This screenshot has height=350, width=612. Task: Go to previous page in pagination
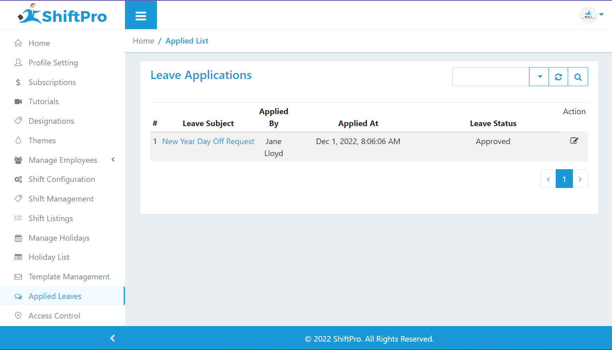click(x=548, y=179)
